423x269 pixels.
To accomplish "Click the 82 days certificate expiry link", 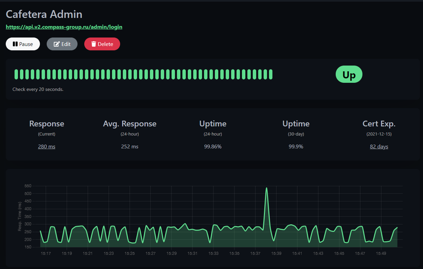I will tap(379, 147).
